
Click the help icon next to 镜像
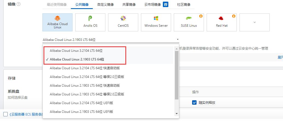click(19, 4)
